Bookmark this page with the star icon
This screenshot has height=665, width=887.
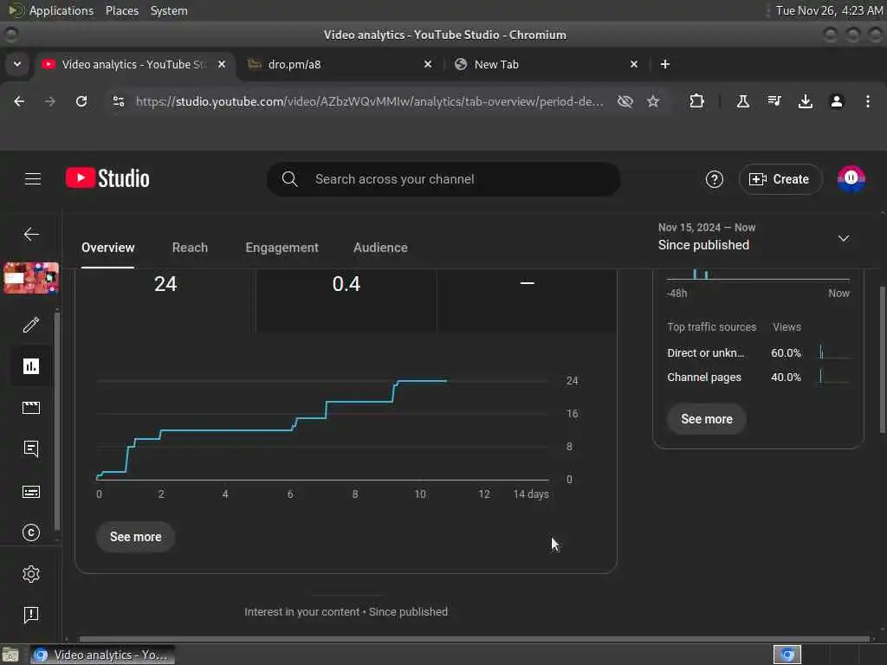653,101
